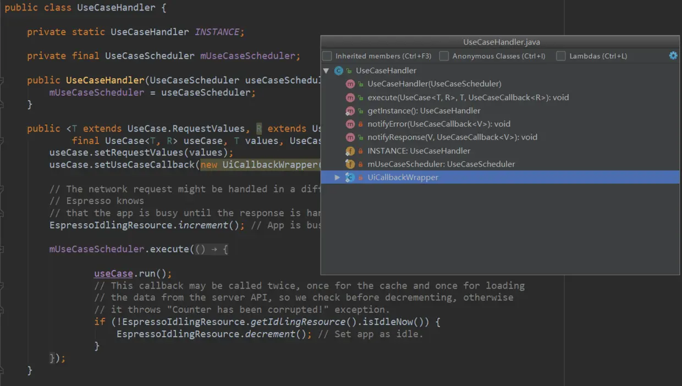The image size is (682, 386).
Task: Click 'new UiCallbackWrapper' in the editor
Action: coord(259,165)
